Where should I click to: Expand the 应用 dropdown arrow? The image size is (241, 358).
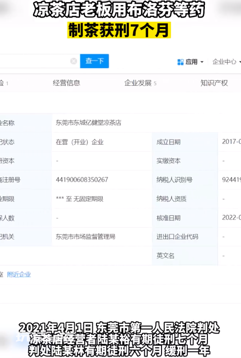202,62
